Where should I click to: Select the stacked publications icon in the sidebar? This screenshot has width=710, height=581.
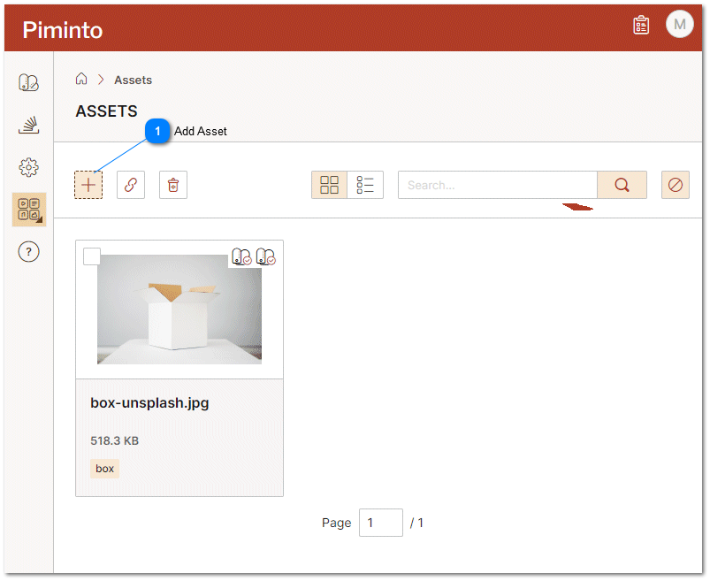coord(28,125)
